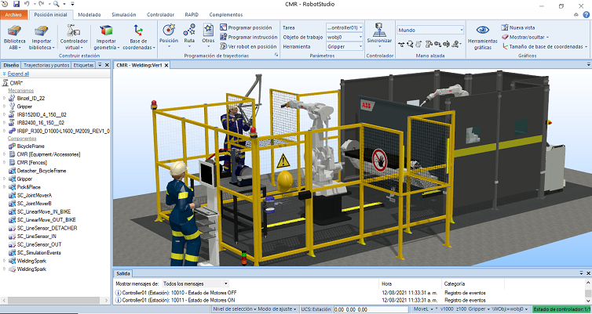Open the Objeto de trabajo wobj0 dropdown

pos(345,37)
